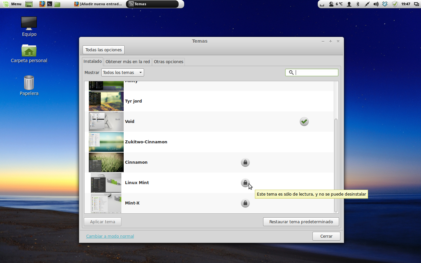
Task: Open the Dropbox tray icon
Action: [x=385, y=4]
